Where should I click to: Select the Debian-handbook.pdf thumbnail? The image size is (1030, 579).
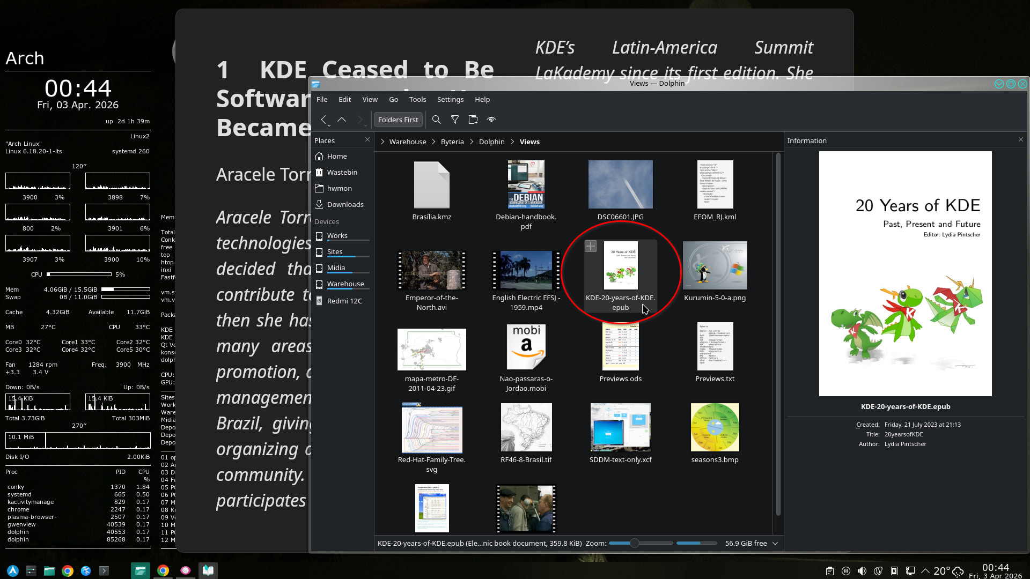[x=526, y=184]
